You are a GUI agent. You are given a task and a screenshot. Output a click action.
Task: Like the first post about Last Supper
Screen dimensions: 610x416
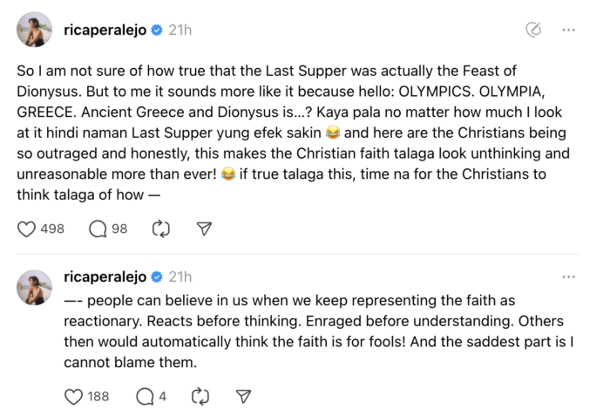pyautogui.click(x=28, y=228)
